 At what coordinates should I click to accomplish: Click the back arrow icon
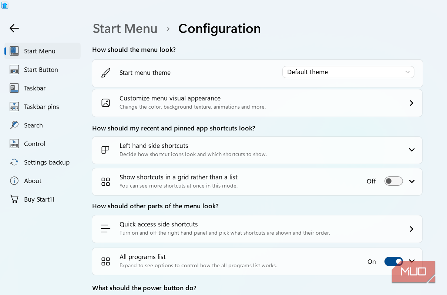pos(14,28)
